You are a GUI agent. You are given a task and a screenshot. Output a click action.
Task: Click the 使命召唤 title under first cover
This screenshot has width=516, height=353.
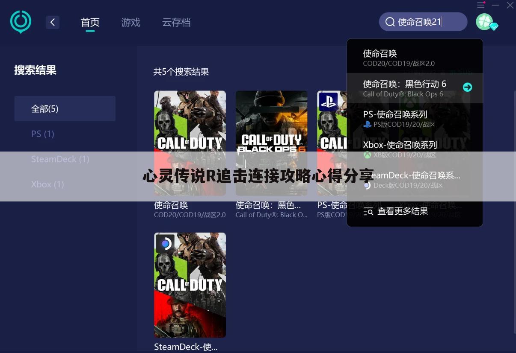click(x=171, y=205)
